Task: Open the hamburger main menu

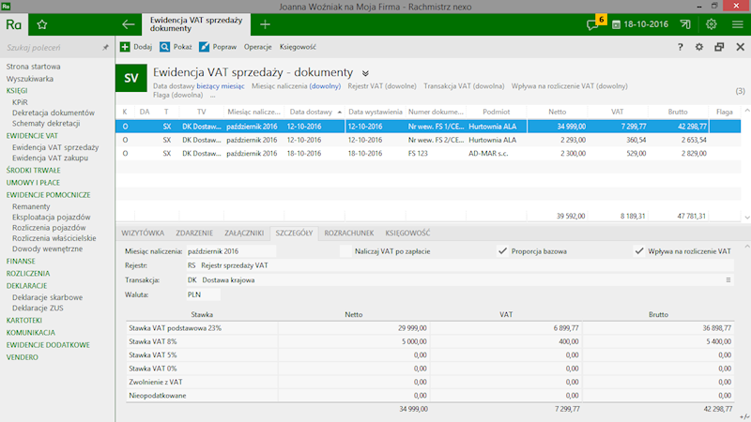Action: [x=738, y=24]
